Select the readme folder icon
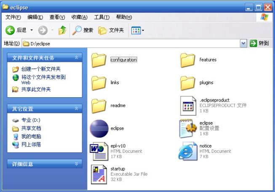Viewport: 275px width, 192px height. click(x=99, y=106)
